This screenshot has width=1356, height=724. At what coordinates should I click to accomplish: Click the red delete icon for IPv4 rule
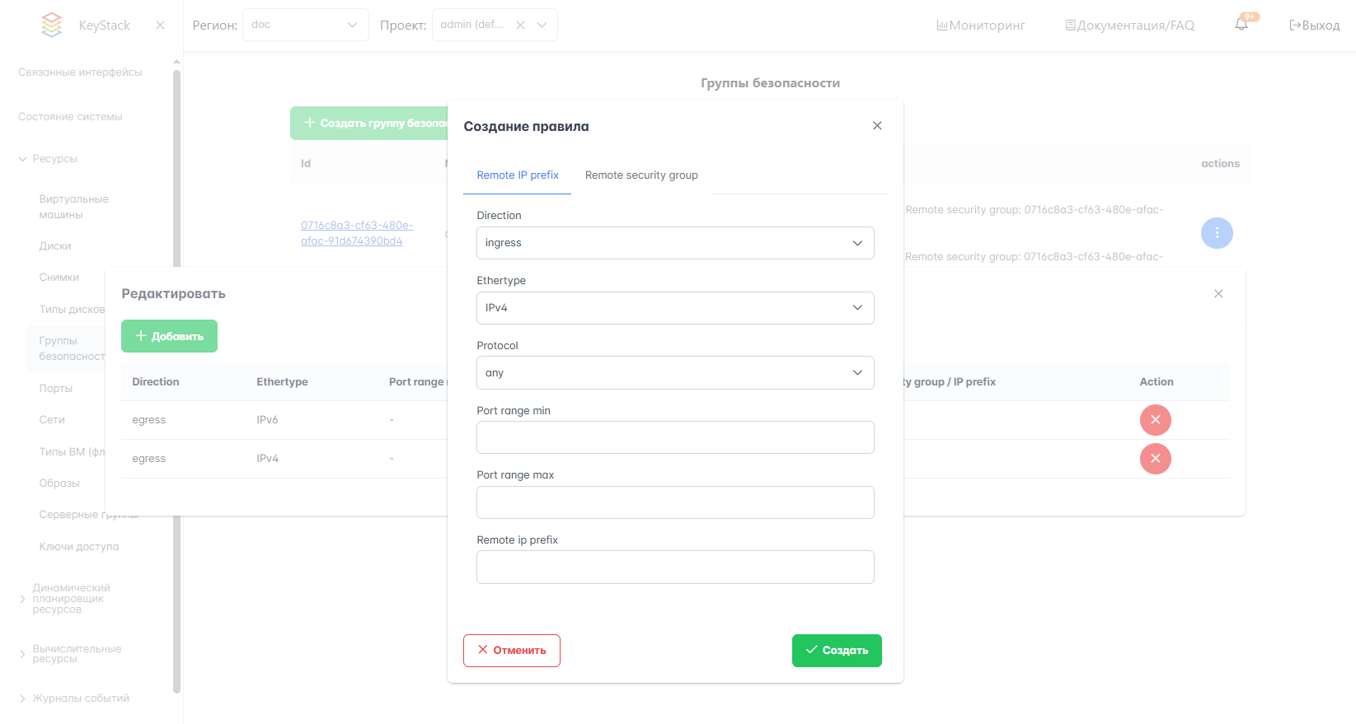[x=1155, y=459]
